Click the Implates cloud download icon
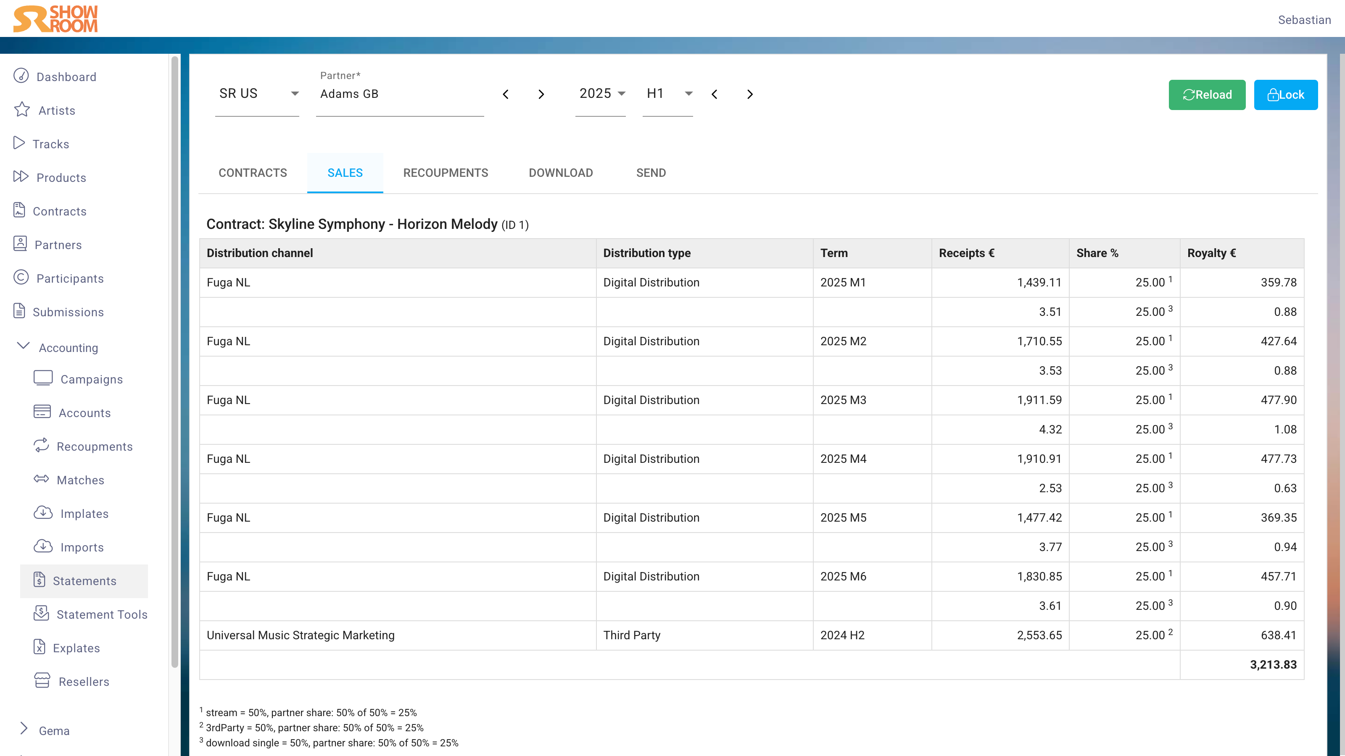Screen dimensions: 1345x756 43,513
